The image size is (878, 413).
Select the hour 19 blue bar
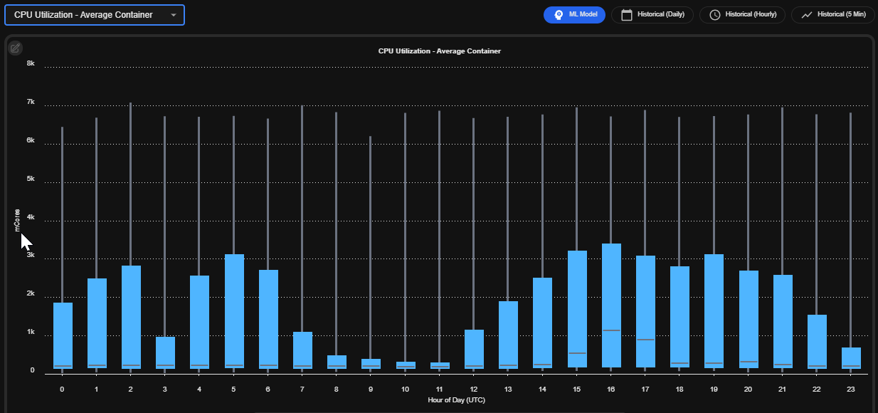(714, 311)
